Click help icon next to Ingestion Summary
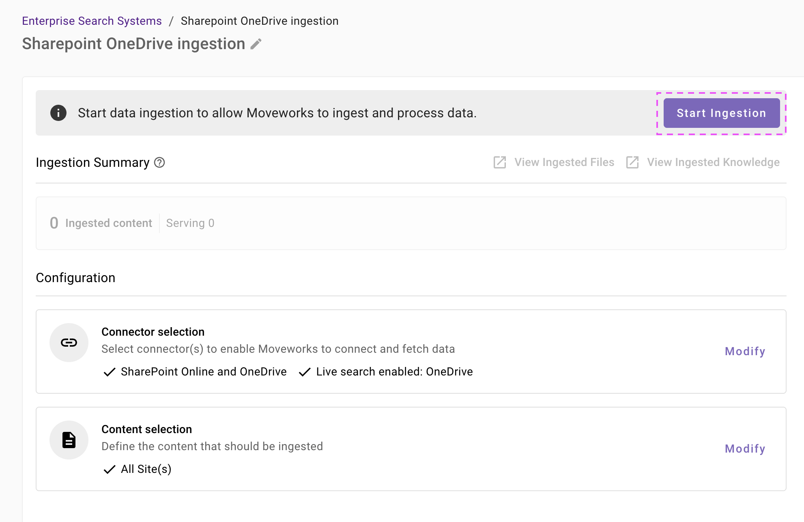The image size is (804, 522). pos(160,162)
